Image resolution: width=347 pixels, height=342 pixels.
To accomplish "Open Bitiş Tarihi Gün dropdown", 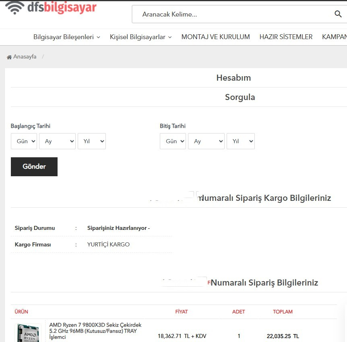I will point(173,141).
